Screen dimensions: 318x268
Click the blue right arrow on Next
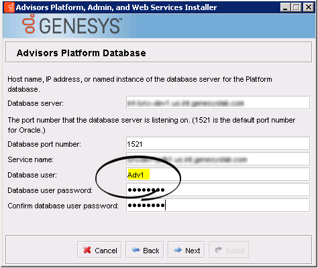coord(178,250)
